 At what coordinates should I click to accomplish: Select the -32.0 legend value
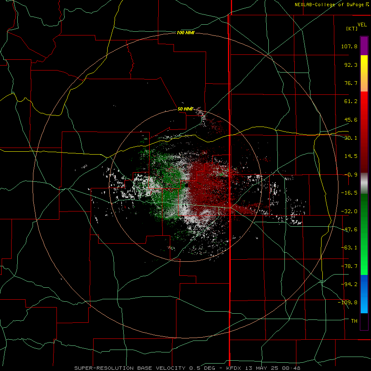pyautogui.click(x=349, y=211)
